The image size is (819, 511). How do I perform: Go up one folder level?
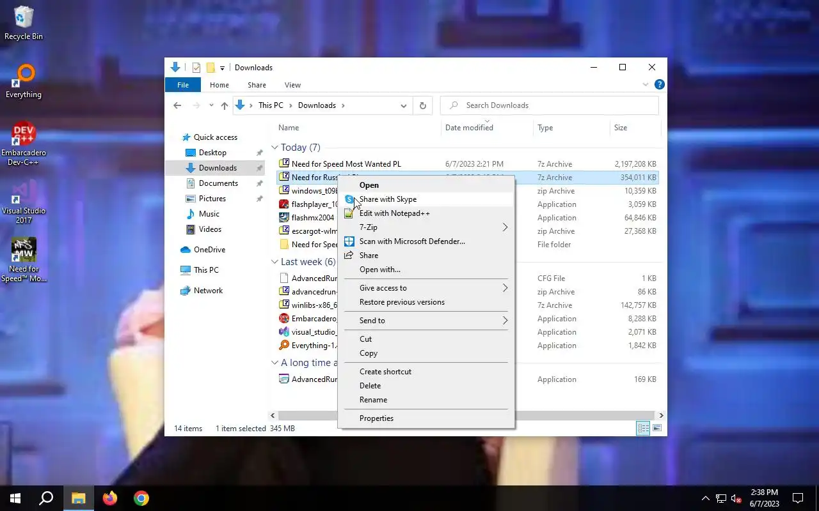[224, 105]
